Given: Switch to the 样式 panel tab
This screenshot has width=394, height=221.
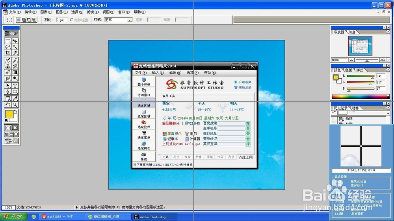Looking at the screenshot, I should 360,70.
